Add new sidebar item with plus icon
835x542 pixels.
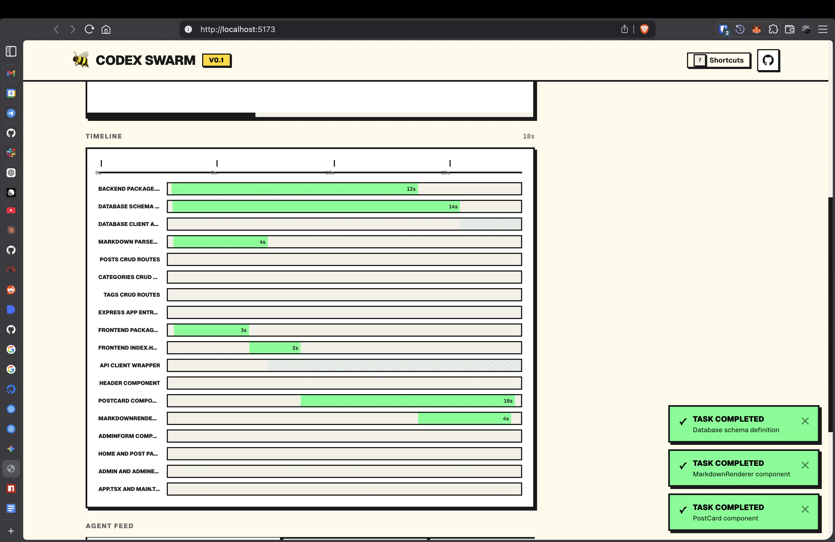pyautogui.click(x=11, y=531)
